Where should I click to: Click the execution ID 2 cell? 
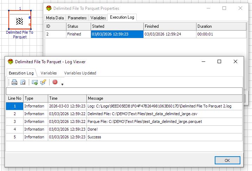pos(56,34)
